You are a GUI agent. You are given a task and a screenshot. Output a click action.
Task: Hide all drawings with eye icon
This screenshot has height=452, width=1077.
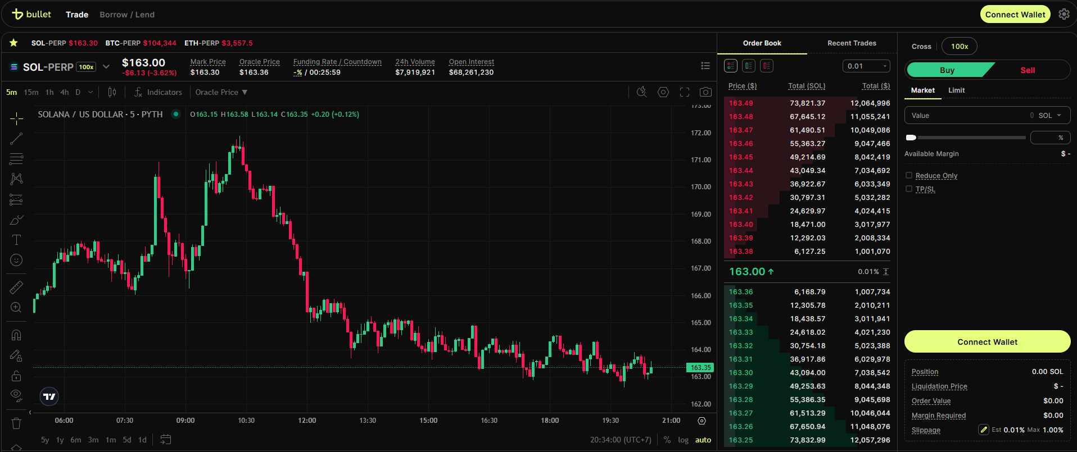click(x=16, y=396)
